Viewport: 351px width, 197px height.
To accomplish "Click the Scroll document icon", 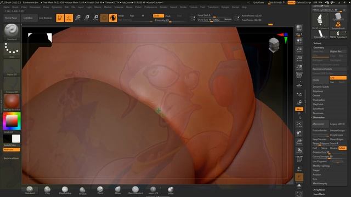I will [x=299, y=41].
